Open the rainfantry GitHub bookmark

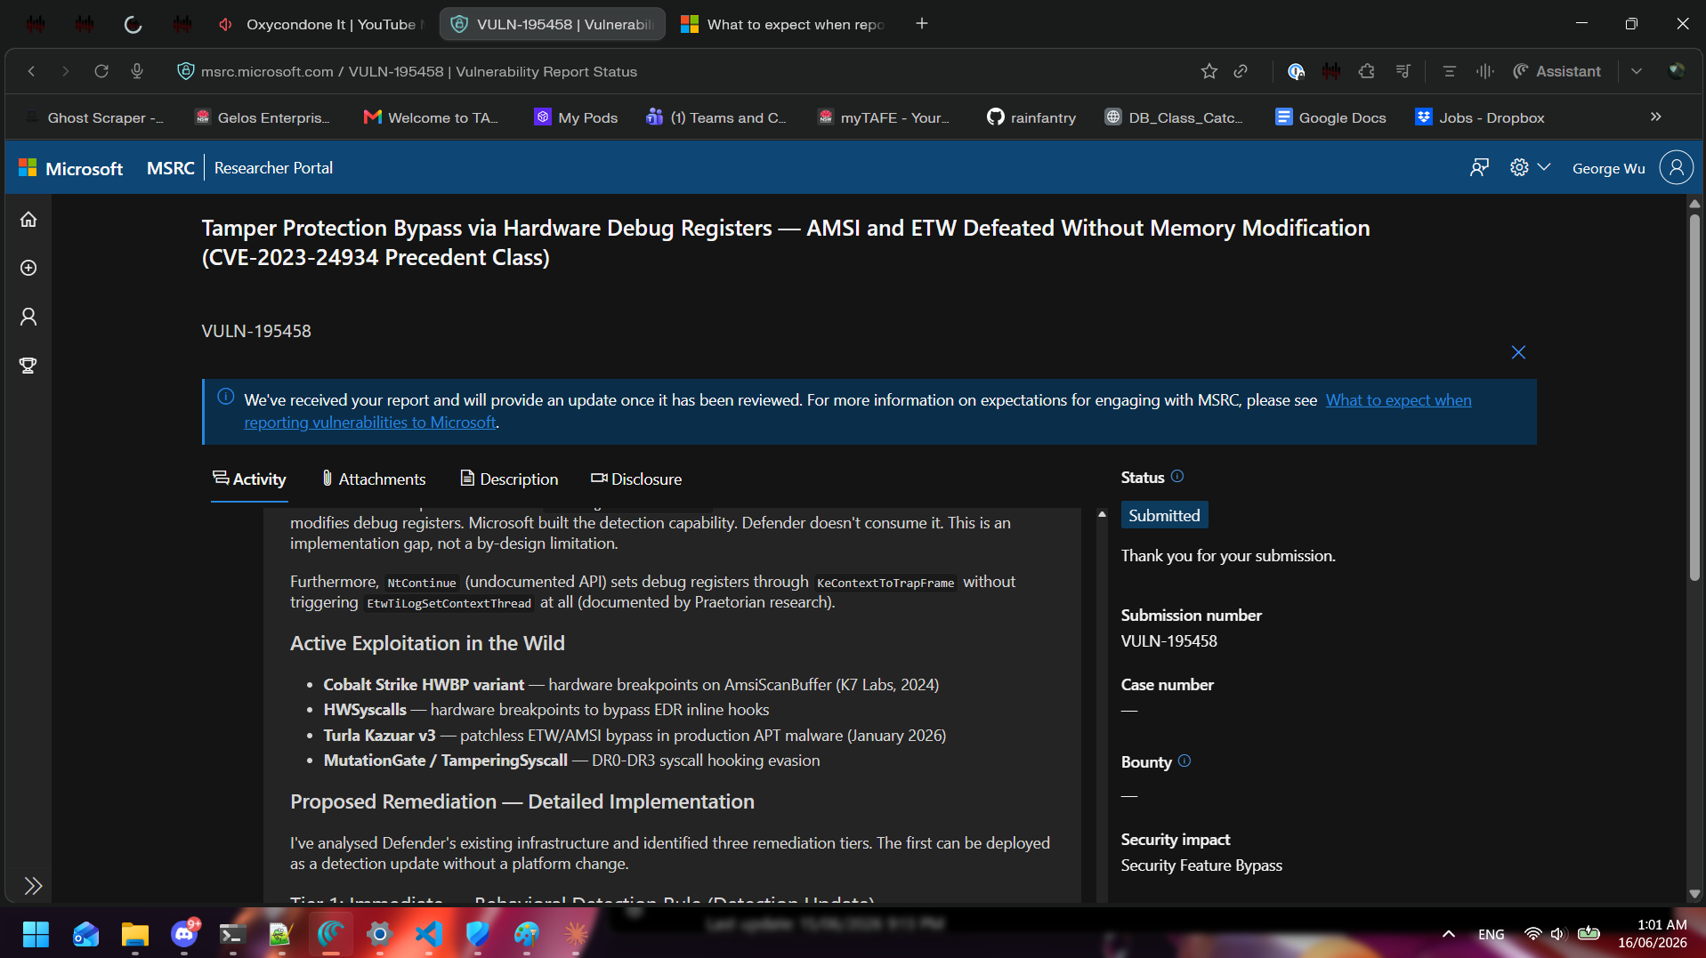[1031, 117]
